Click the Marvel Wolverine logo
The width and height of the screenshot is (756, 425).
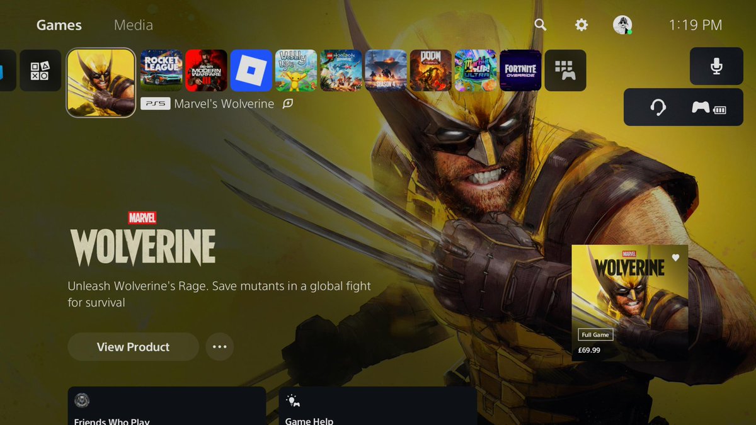click(x=143, y=239)
